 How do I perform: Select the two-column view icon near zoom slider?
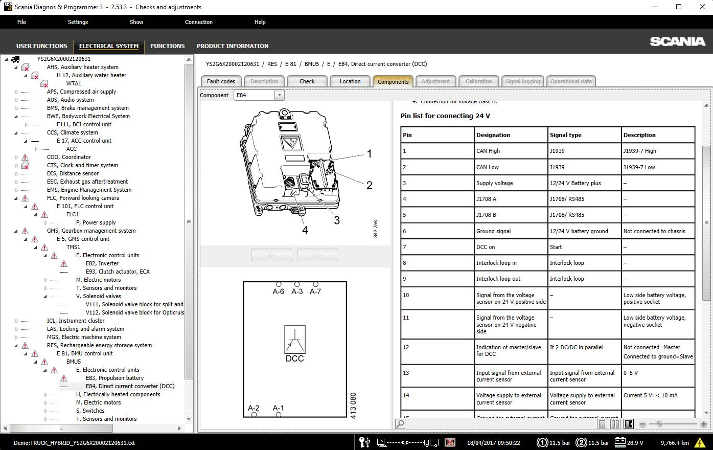click(x=615, y=423)
